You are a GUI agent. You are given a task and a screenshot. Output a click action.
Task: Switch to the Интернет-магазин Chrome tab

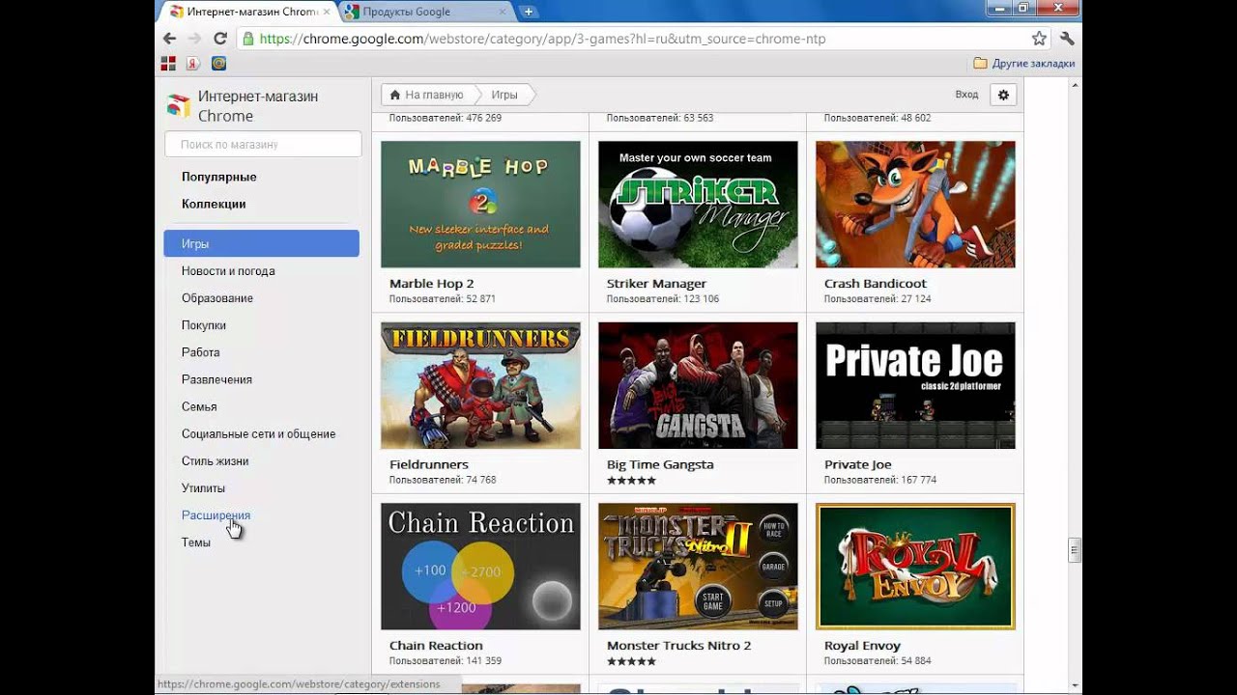pyautogui.click(x=249, y=12)
